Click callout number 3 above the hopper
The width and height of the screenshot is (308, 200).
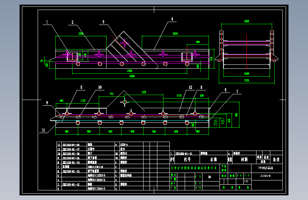tap(103, 22)
